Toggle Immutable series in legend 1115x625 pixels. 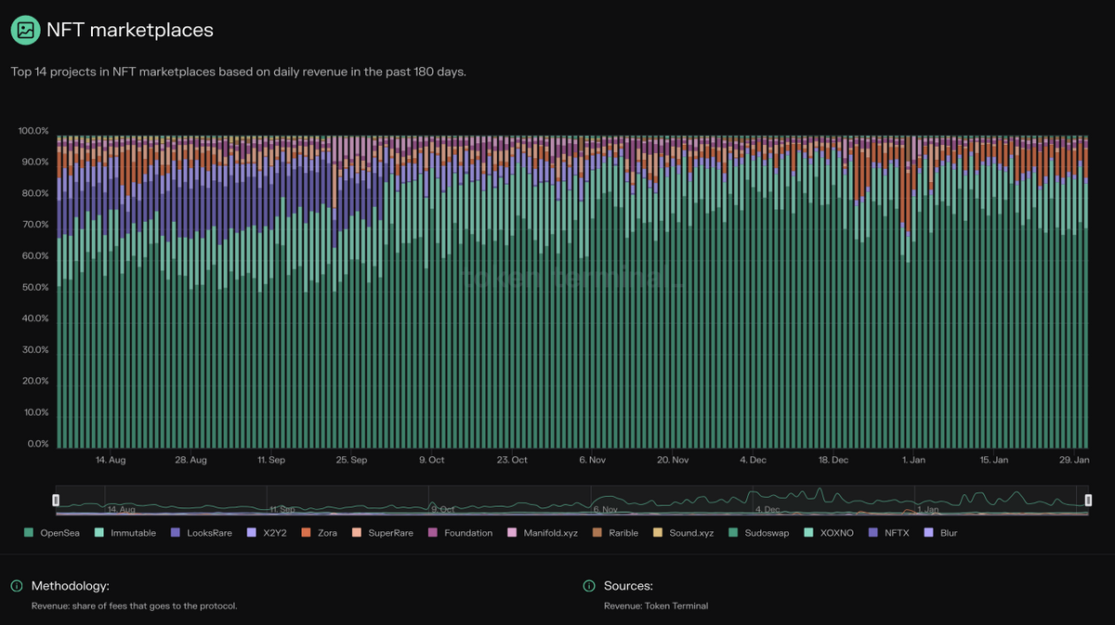(x=125, y=533)
